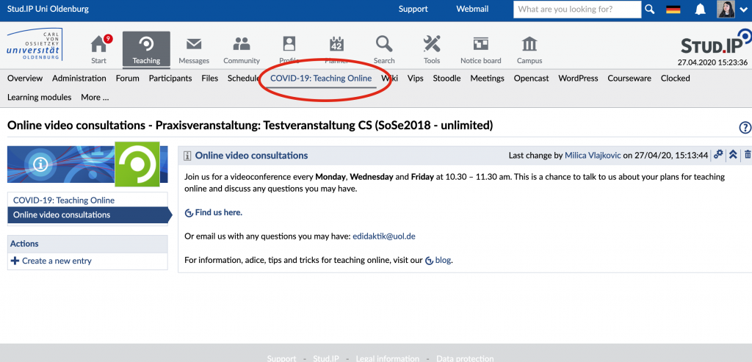752x362 pixels.
Task: Open Learning modules tab
Action: click(x=40, y=98)
